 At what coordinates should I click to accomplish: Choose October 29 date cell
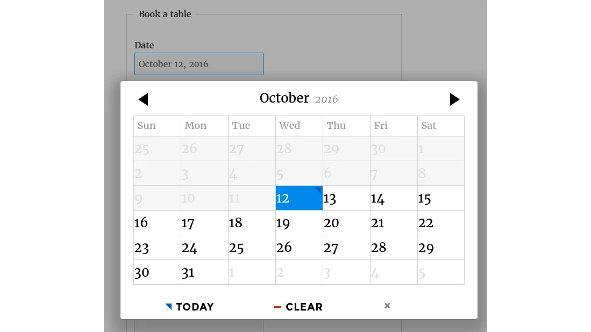(x=441, y=248)
